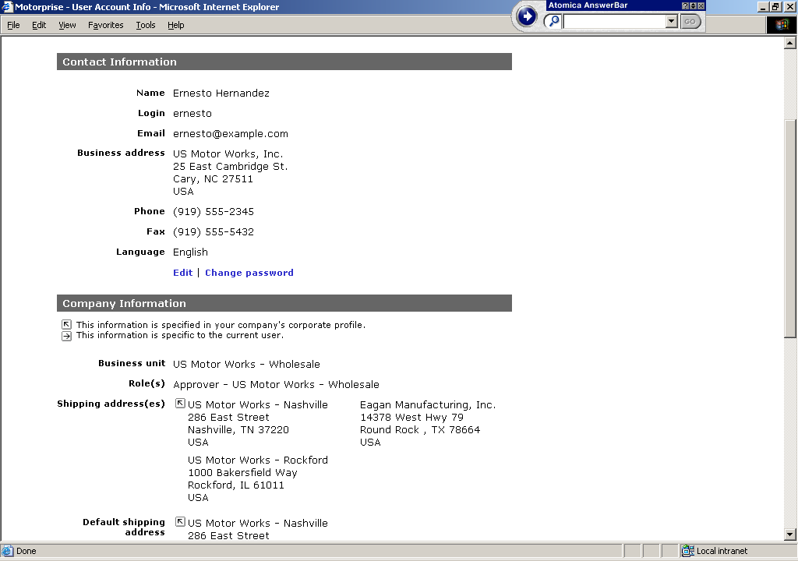Click the Role Approver - US Motor Works - Wholesale

pyautogui.click(x=277, y=384)
